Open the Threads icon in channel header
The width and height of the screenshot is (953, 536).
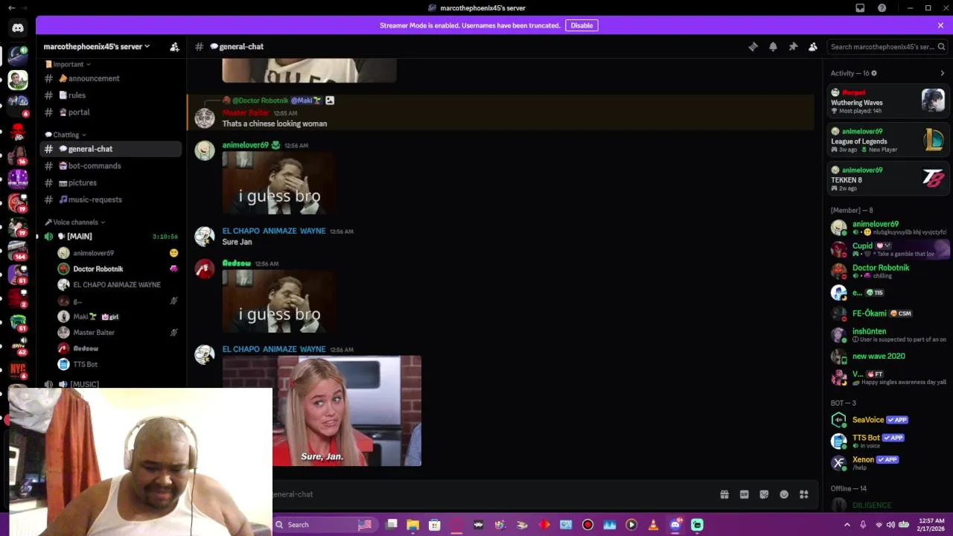pos(753,47)
